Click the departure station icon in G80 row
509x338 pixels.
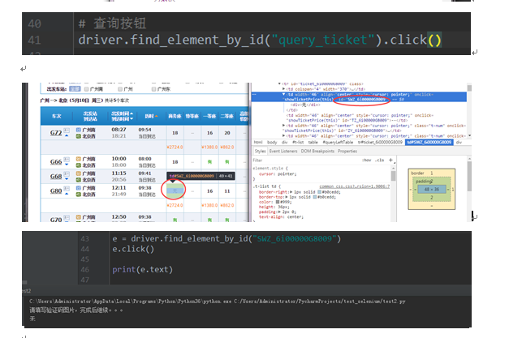(x=78, y=188)
